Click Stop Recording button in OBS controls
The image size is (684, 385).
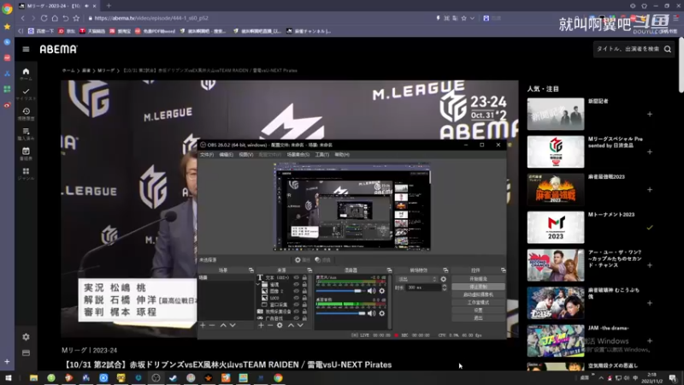point(478,287)
